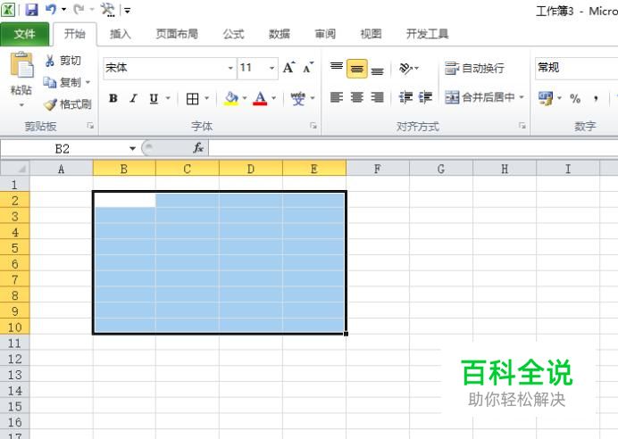Expand the 粘贴 Paste options arrow
This screenshot has width=618, height=439.
coord(21,104)
